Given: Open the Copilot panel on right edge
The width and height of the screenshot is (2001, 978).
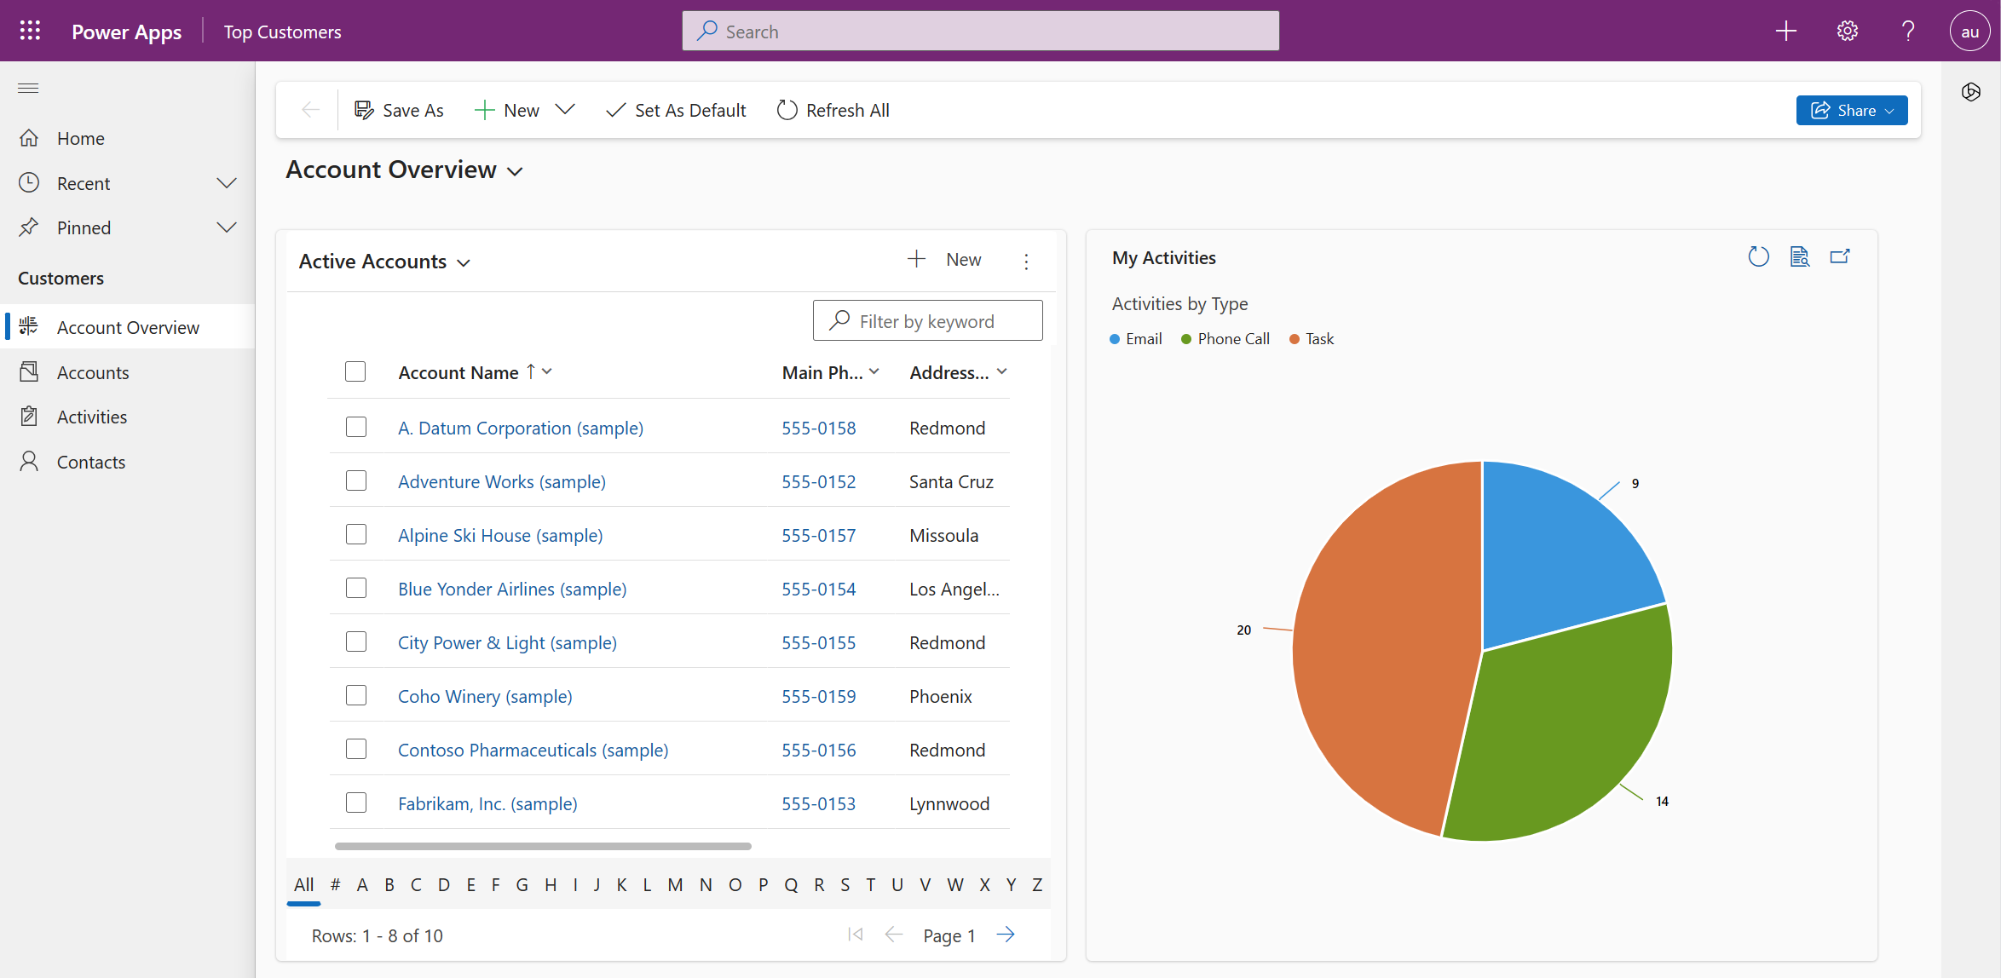Looking at the screenshot, I should pos(1971,92).
